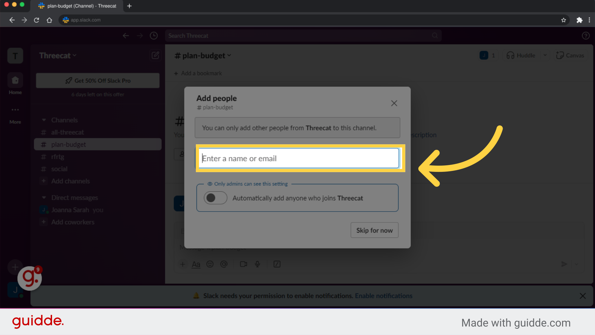Insert an emoji from the message composer
This screenshot has height=335, width=595.
tap(210, 264)
